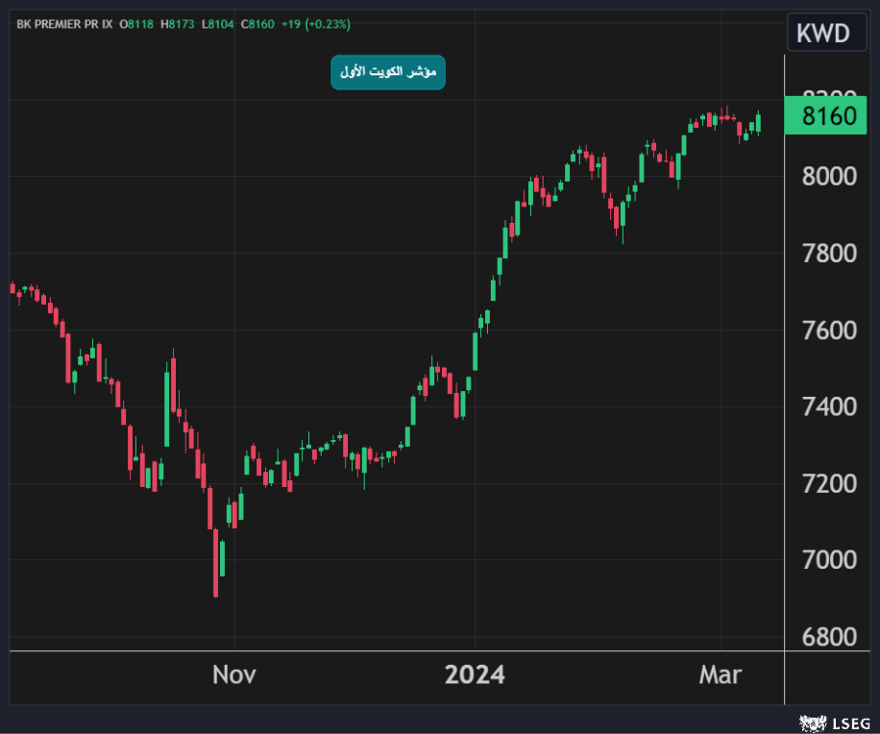
Task: Open the KWD currency selector
Action: [822, 33]
